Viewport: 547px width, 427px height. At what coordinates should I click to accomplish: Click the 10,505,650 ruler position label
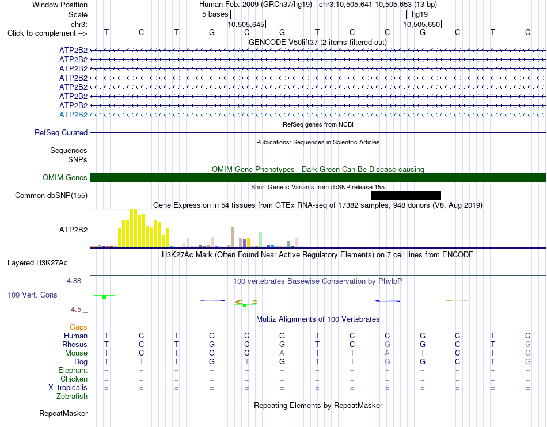click(421, 24)
